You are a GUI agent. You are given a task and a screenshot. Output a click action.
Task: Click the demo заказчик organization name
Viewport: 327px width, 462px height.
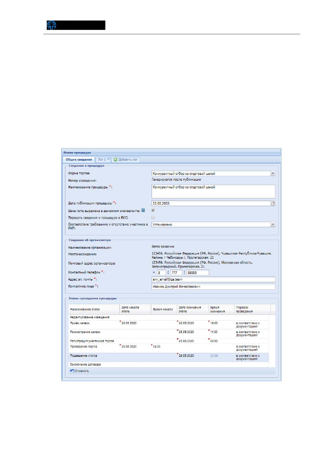[163, 247]
